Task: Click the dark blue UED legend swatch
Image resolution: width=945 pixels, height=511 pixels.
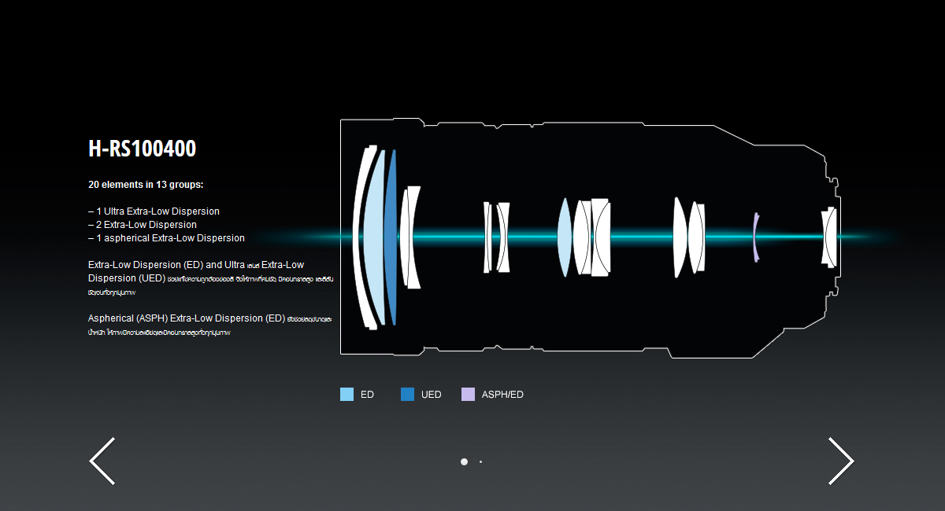Action: (407, 395)
